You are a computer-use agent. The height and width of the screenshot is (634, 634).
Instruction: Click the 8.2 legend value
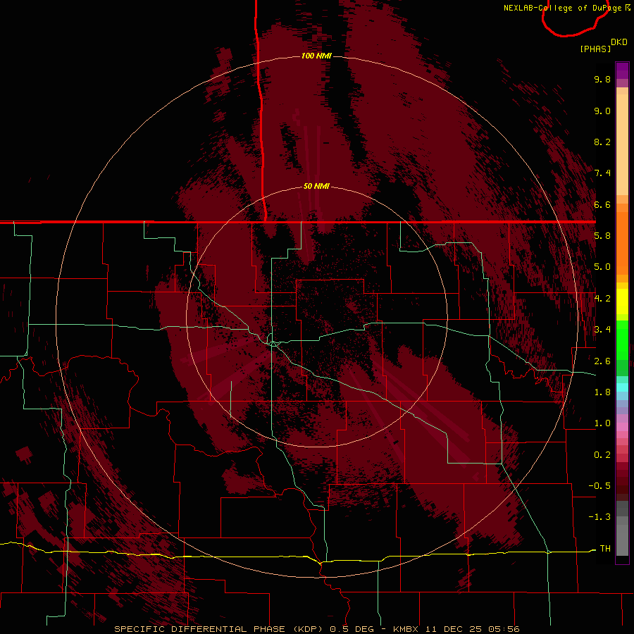click(602, 142)
